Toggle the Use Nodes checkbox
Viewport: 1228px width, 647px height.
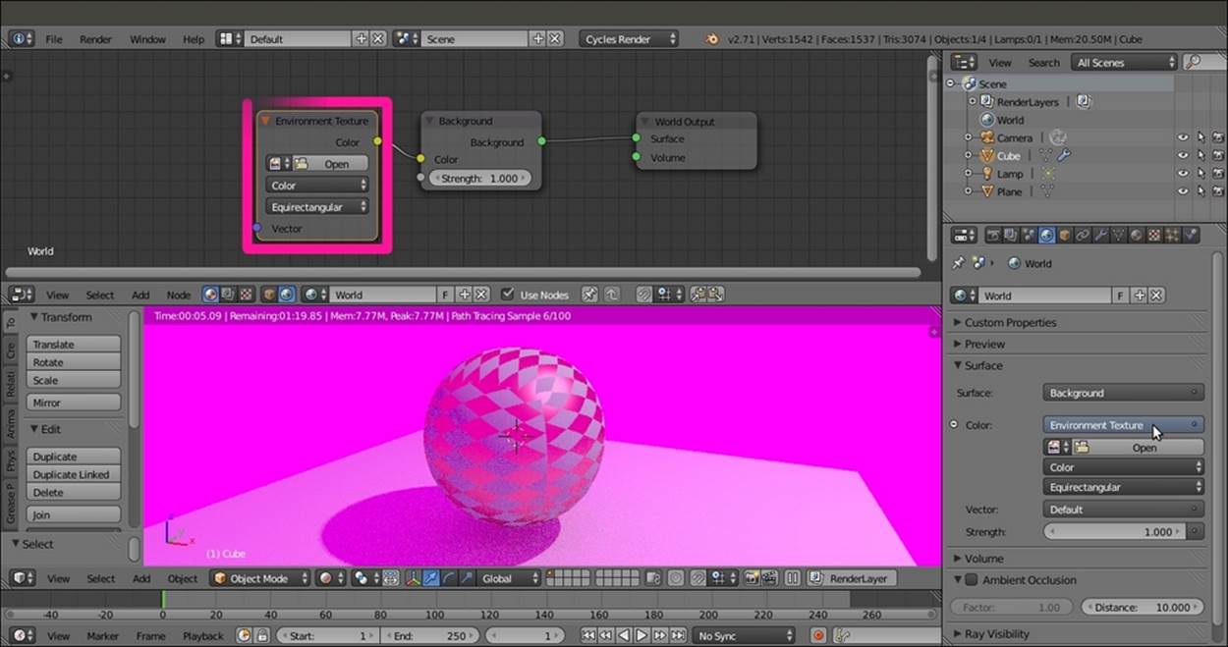[507, 295]
